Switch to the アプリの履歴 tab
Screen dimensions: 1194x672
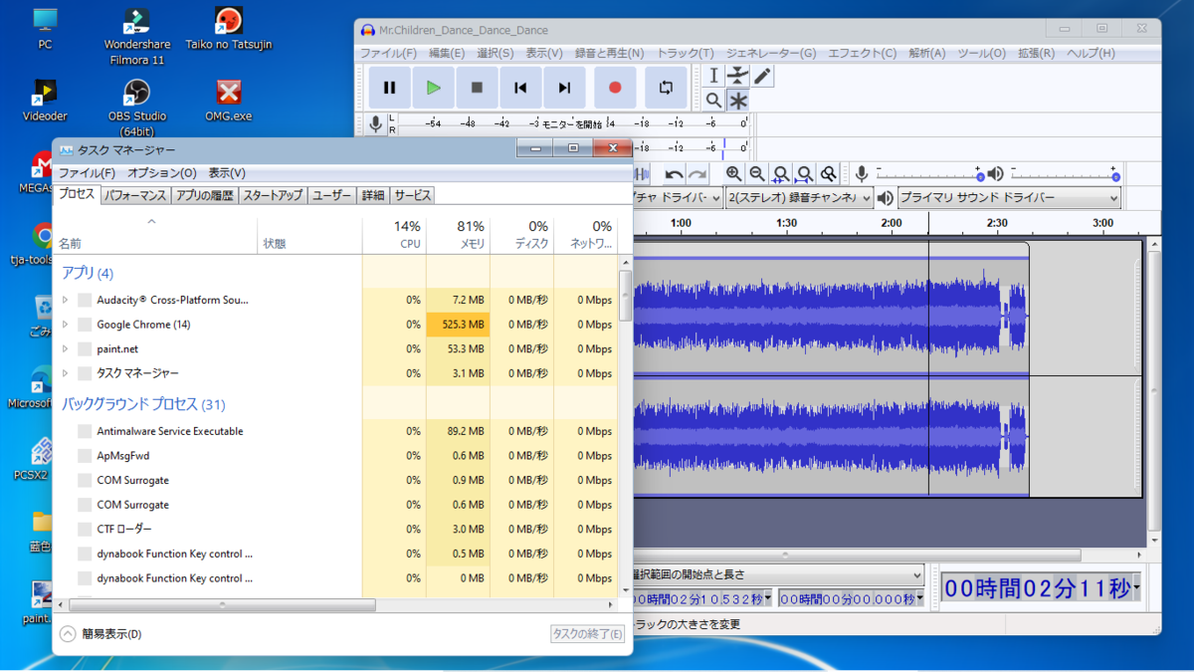[205, 195]
